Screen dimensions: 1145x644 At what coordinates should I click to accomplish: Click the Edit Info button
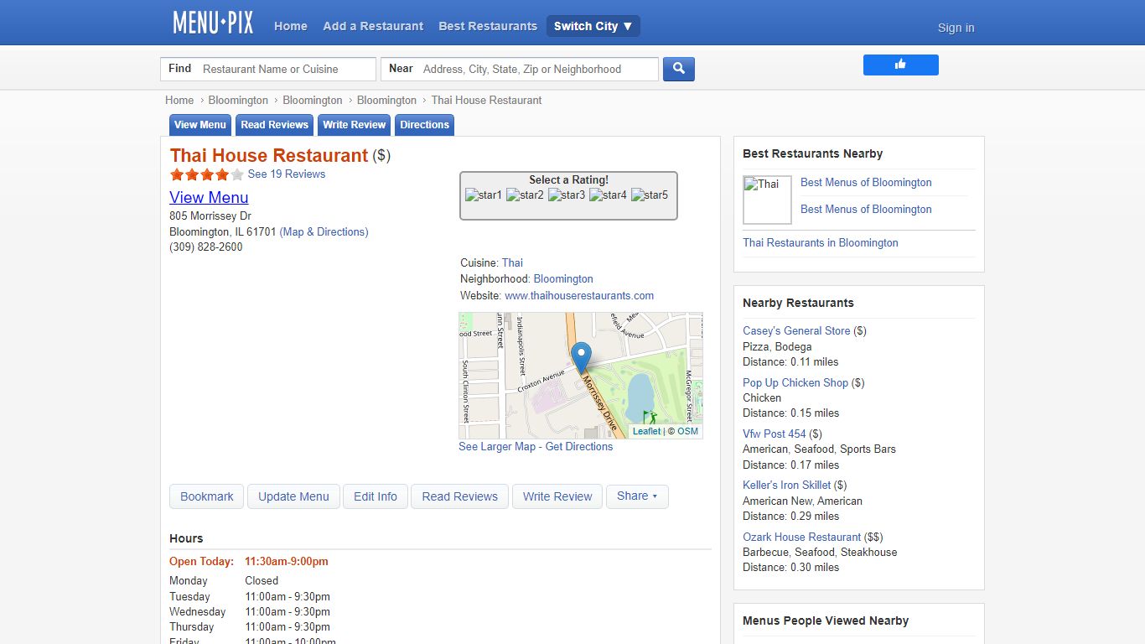coord(376,496)
